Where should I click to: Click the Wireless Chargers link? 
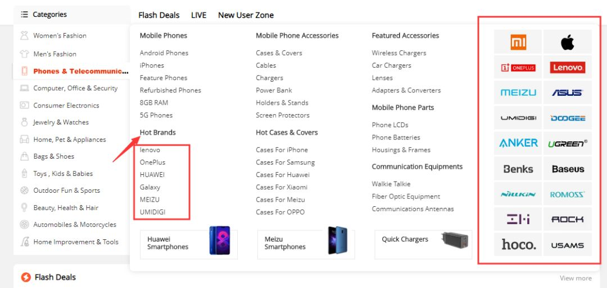point(398,53)
